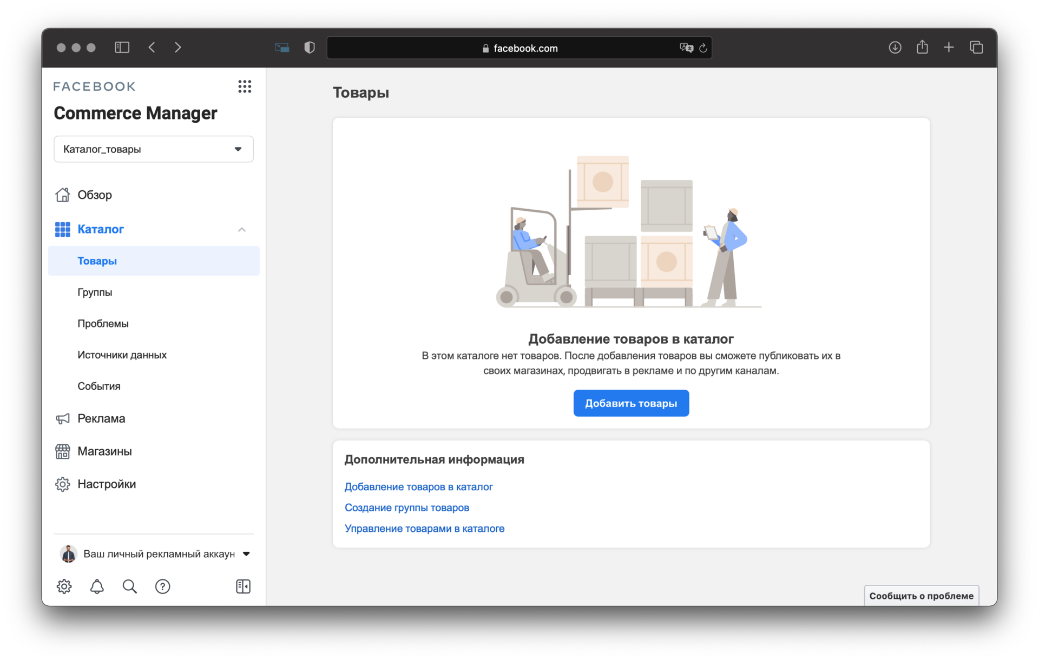
Task: Open notifications bell icon
Action: (x=97, y=586)
